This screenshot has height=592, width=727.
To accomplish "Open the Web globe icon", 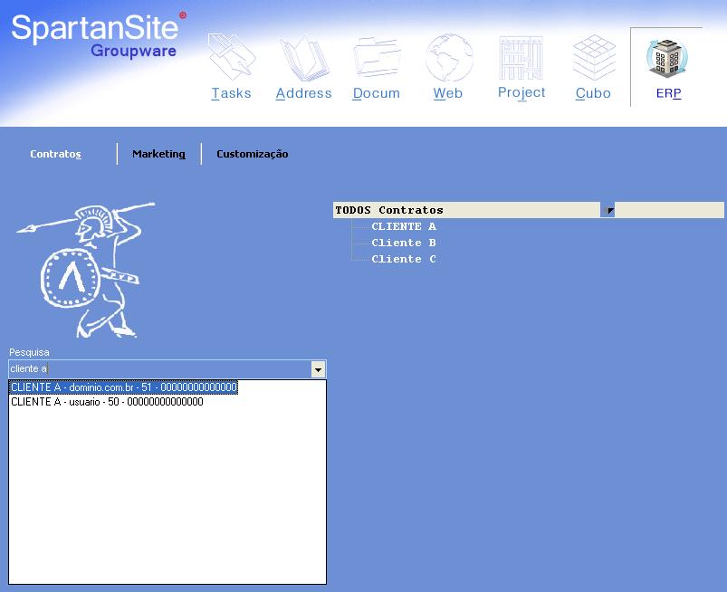I will (x=449, y=58).
